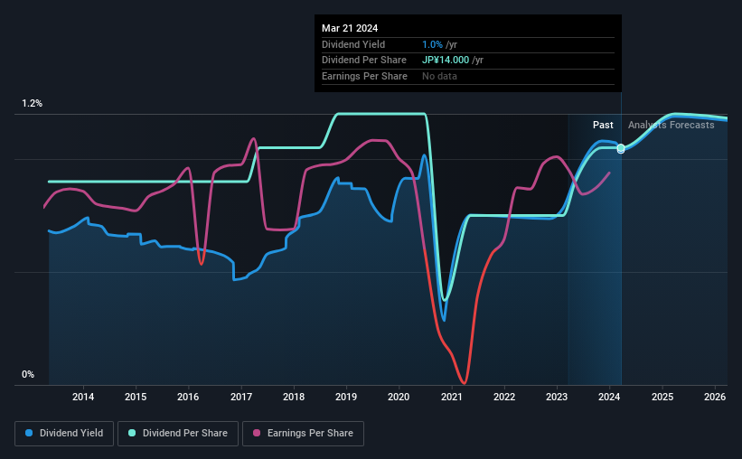Click the 2017 x-axis year label
Screen dimensions: 742x459
(241, 397)
